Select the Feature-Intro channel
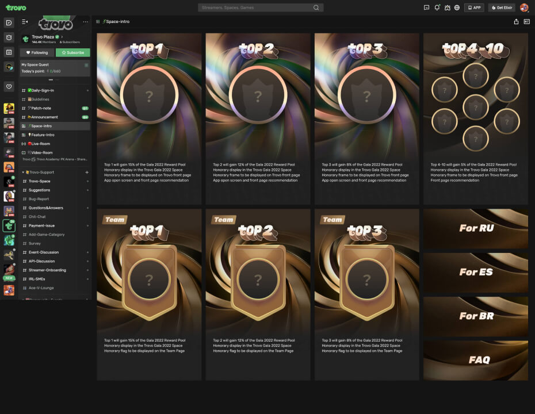This screenshot has width=535, height=414. (x=43, y=135)
